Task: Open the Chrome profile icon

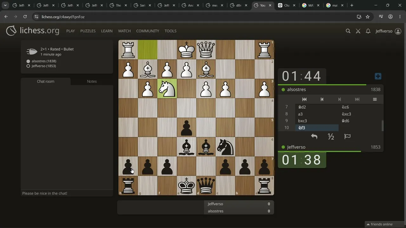Action: [x=390, y=17]
